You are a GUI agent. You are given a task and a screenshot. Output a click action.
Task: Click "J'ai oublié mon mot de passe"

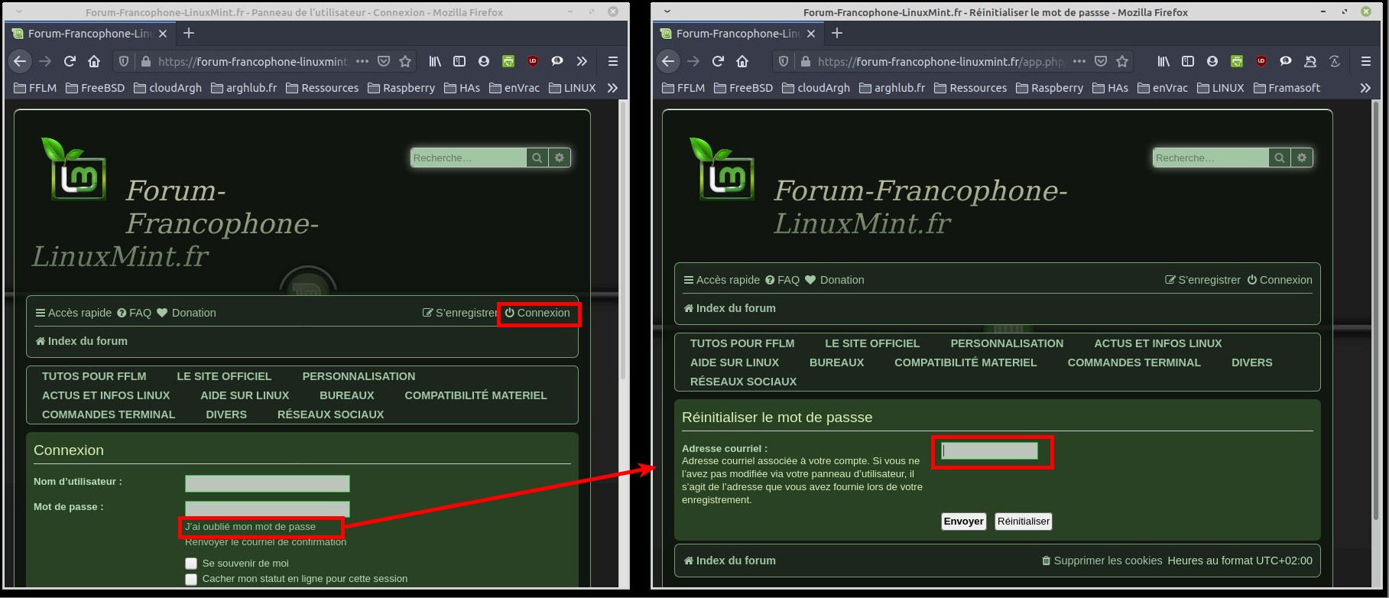pos(250,527)
